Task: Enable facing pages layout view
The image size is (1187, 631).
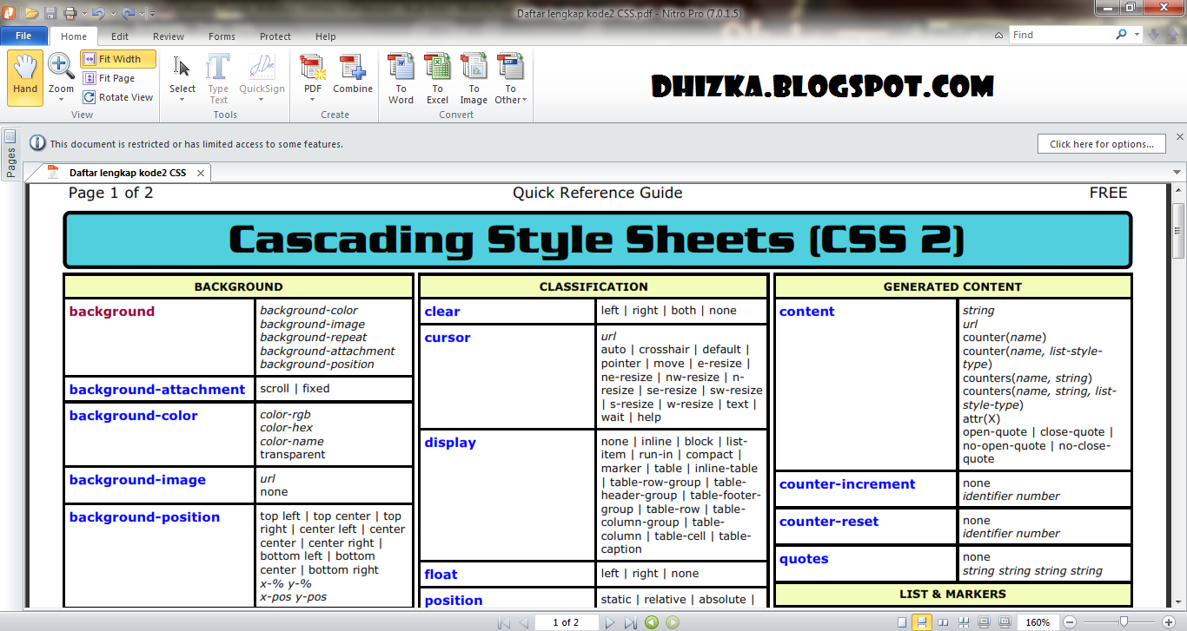Action: point(943,622)
